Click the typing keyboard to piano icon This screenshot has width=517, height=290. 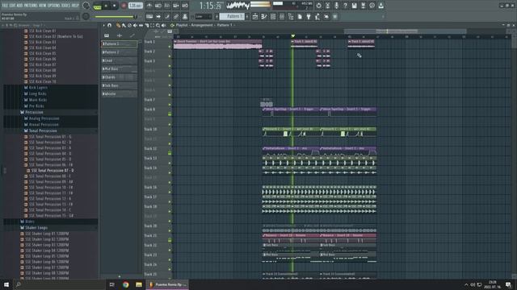tap(149, 16)
